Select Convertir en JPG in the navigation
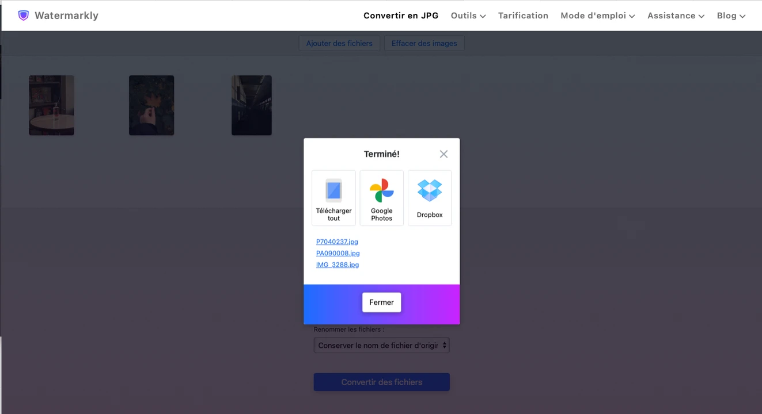This screenshot has height=414, width=762. click(x=401, y=16)
